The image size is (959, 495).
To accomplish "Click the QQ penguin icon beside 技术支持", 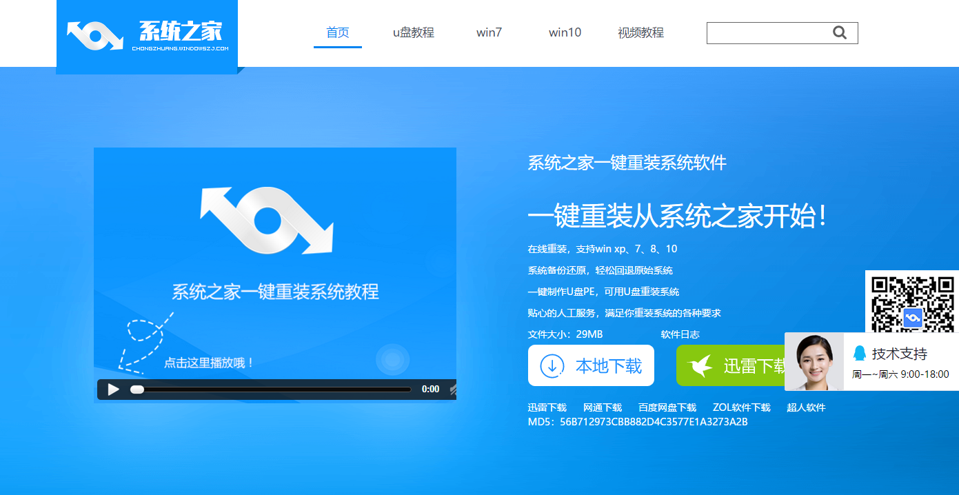I will point(860,354).
